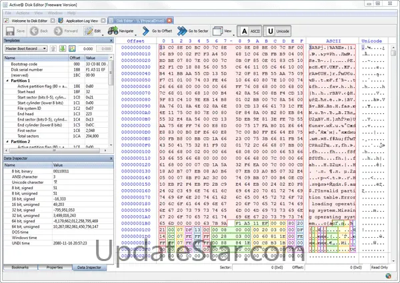
Task: Toggle ASCII column display
Action: click(249, 31)
